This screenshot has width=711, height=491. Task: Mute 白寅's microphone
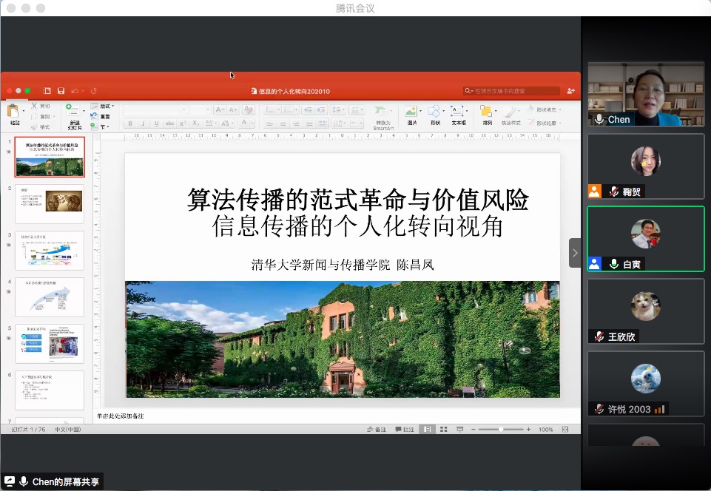[x=614, y=263]
